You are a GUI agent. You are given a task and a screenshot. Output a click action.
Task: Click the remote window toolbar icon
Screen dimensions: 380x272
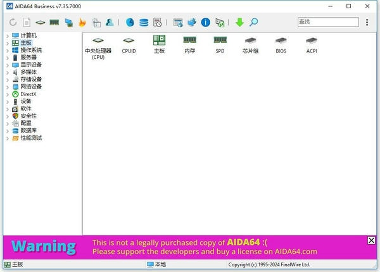pos(178,23)
